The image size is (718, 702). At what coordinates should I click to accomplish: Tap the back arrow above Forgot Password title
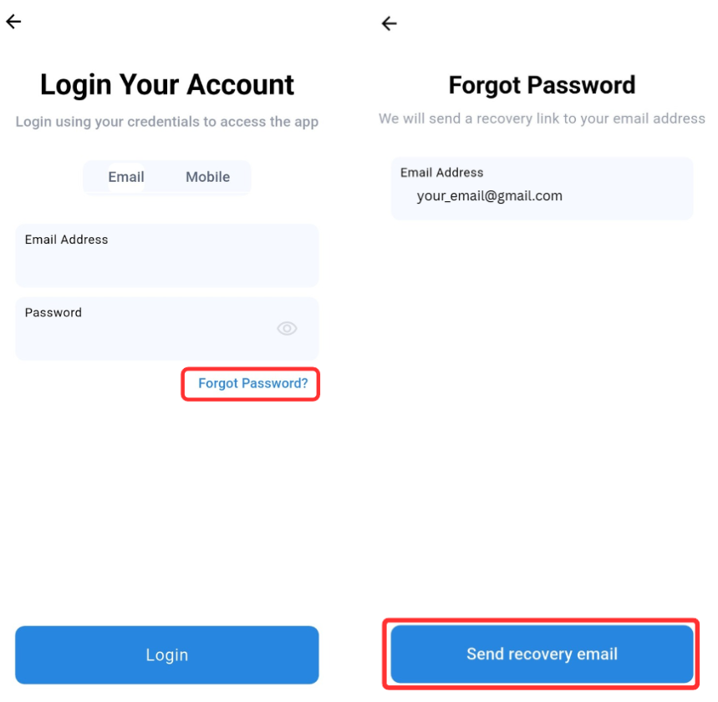tap(389, 24)
